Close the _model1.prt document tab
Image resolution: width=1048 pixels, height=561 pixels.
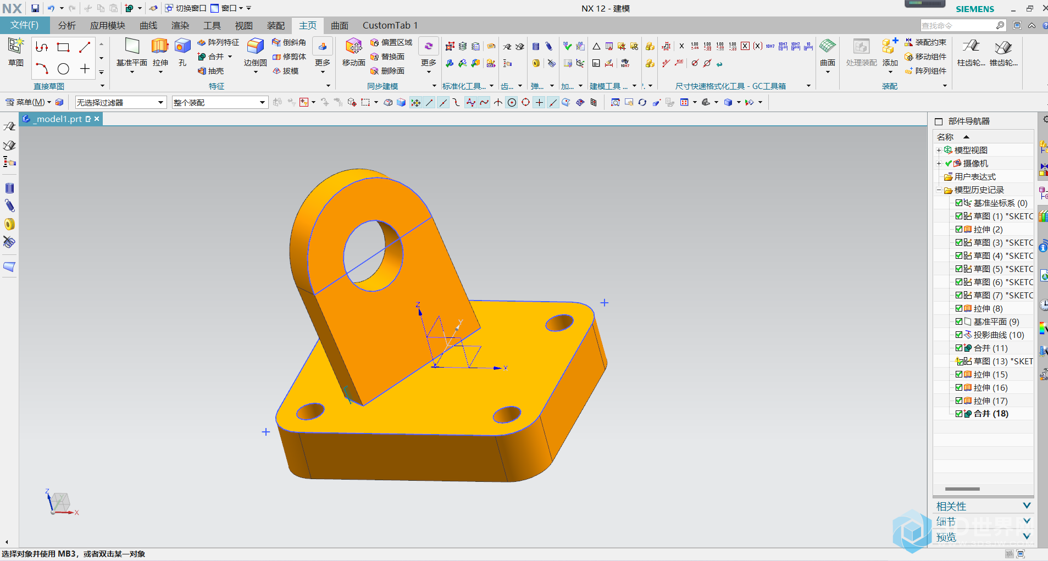pos(97,119)
